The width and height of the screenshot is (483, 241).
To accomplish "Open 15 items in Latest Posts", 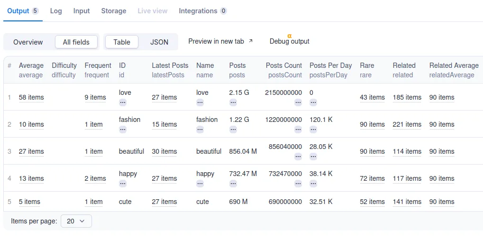I will pyautogui.click(x=164, y=124).
